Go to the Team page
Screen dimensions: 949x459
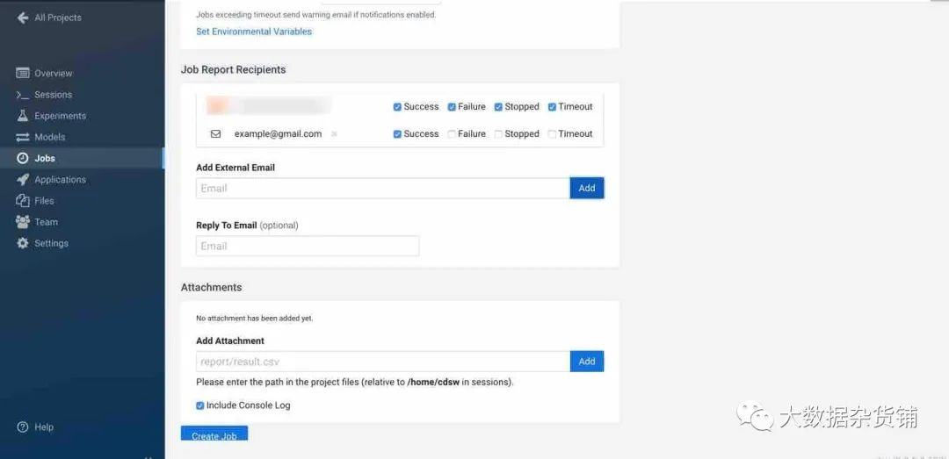46,222
